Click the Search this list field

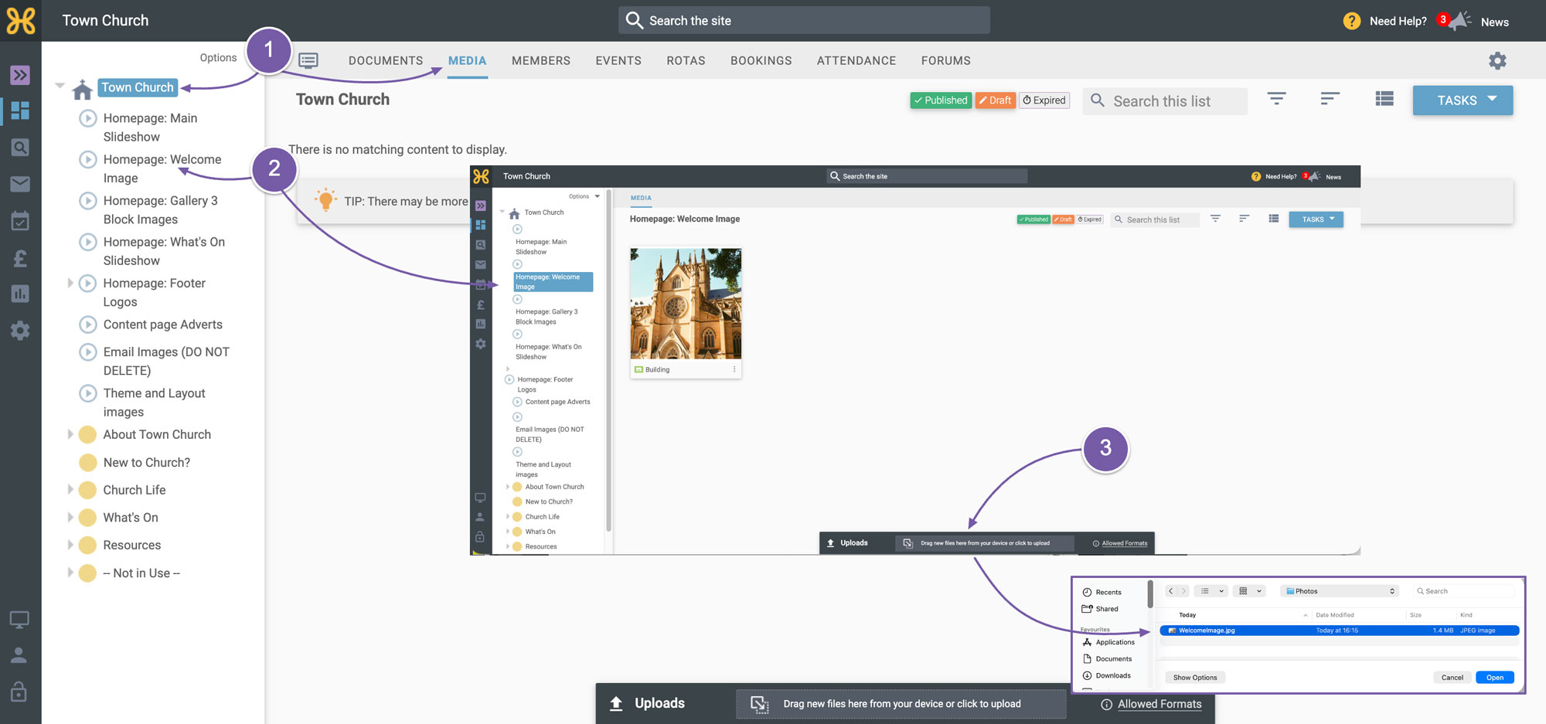pos(1166,101)
